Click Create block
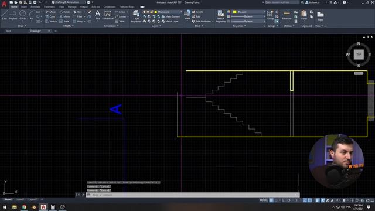 197,12
